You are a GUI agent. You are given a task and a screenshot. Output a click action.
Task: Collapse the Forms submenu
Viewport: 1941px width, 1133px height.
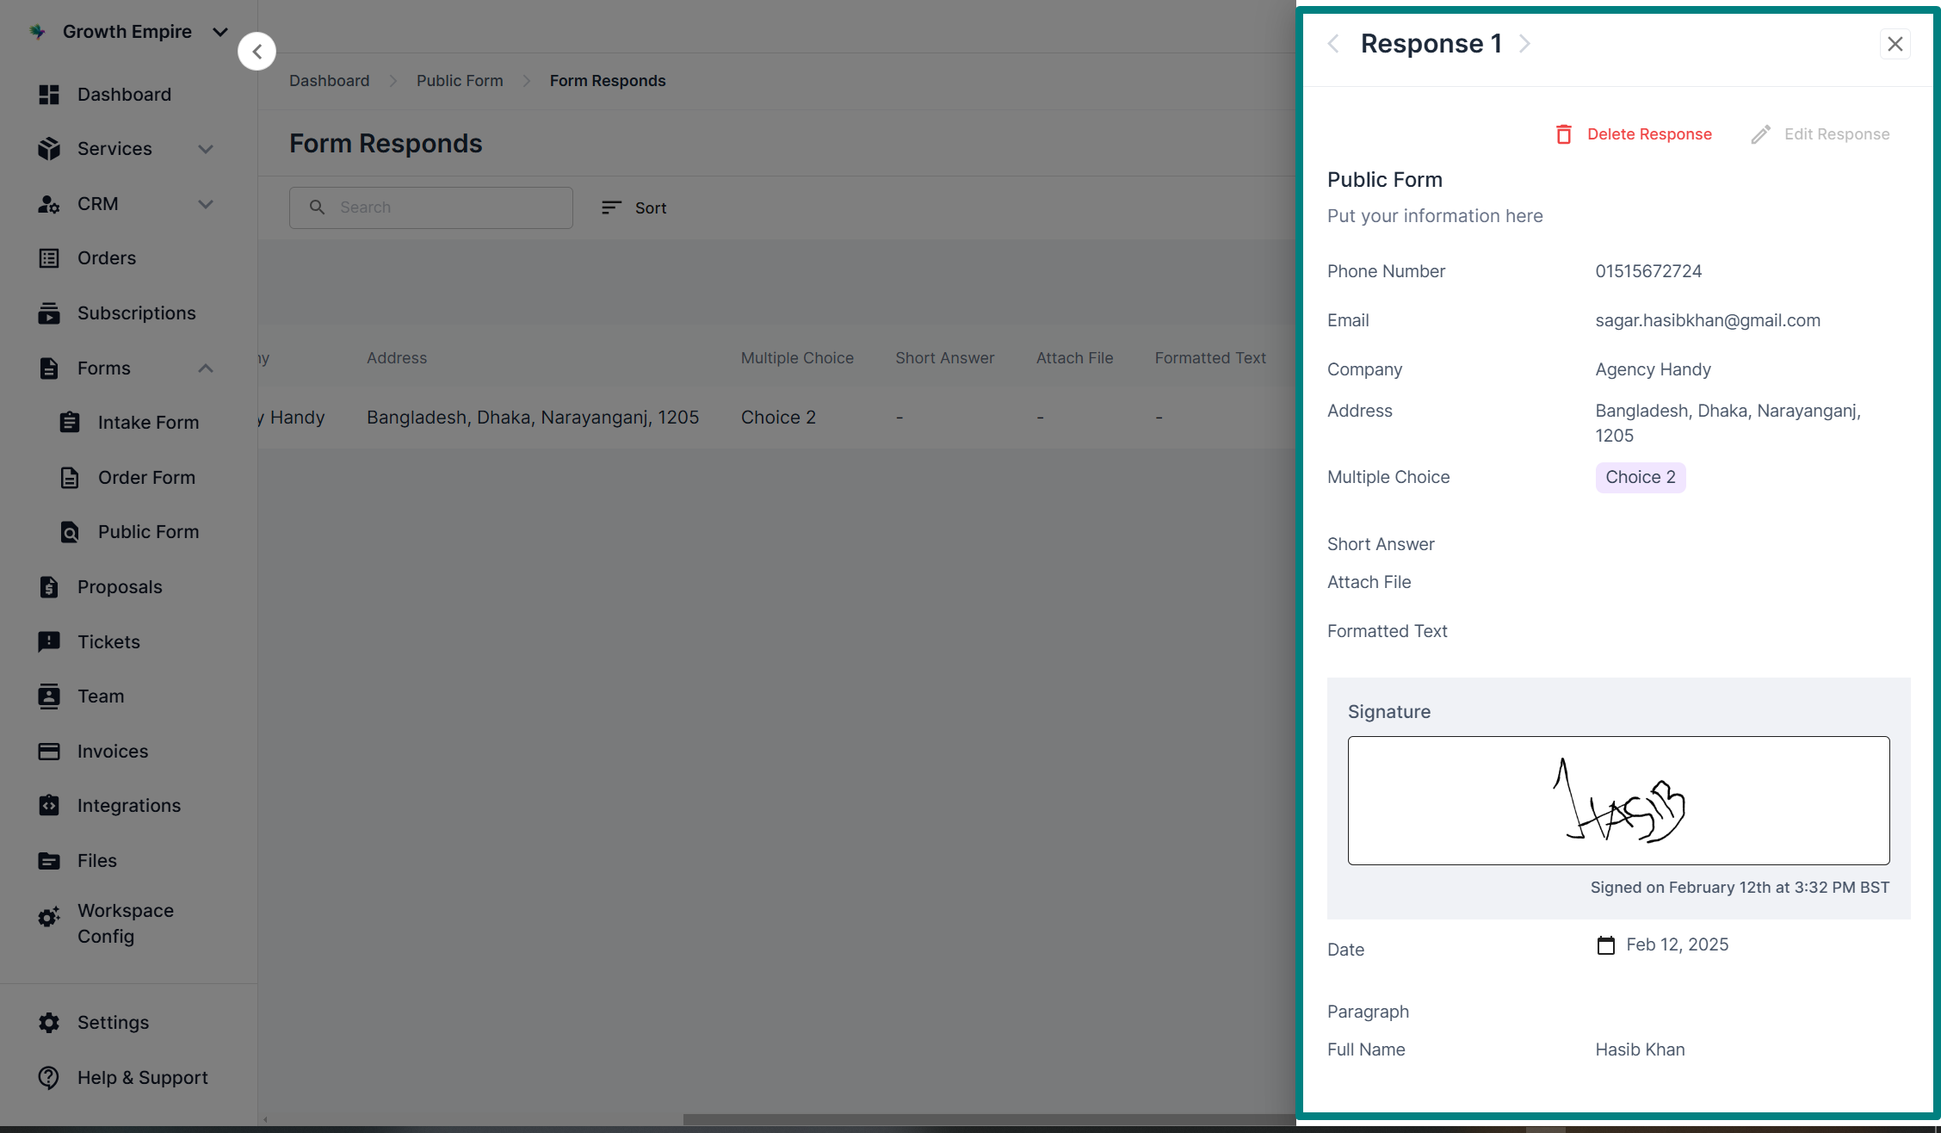[205, 368]
